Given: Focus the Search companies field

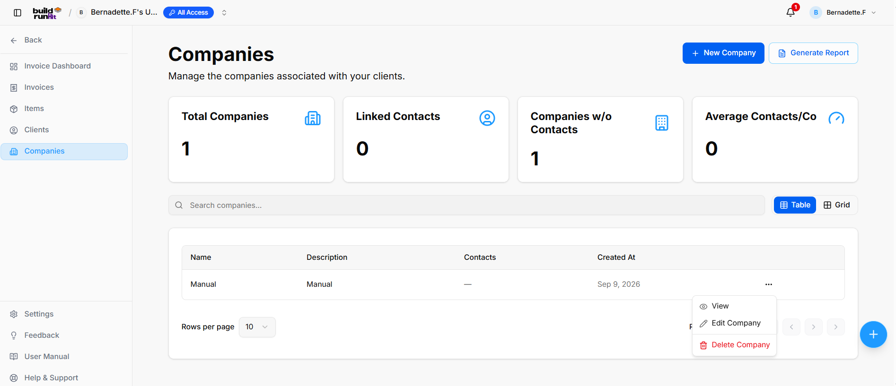Looking at the screenshot, I should click(x=466, y=205).
